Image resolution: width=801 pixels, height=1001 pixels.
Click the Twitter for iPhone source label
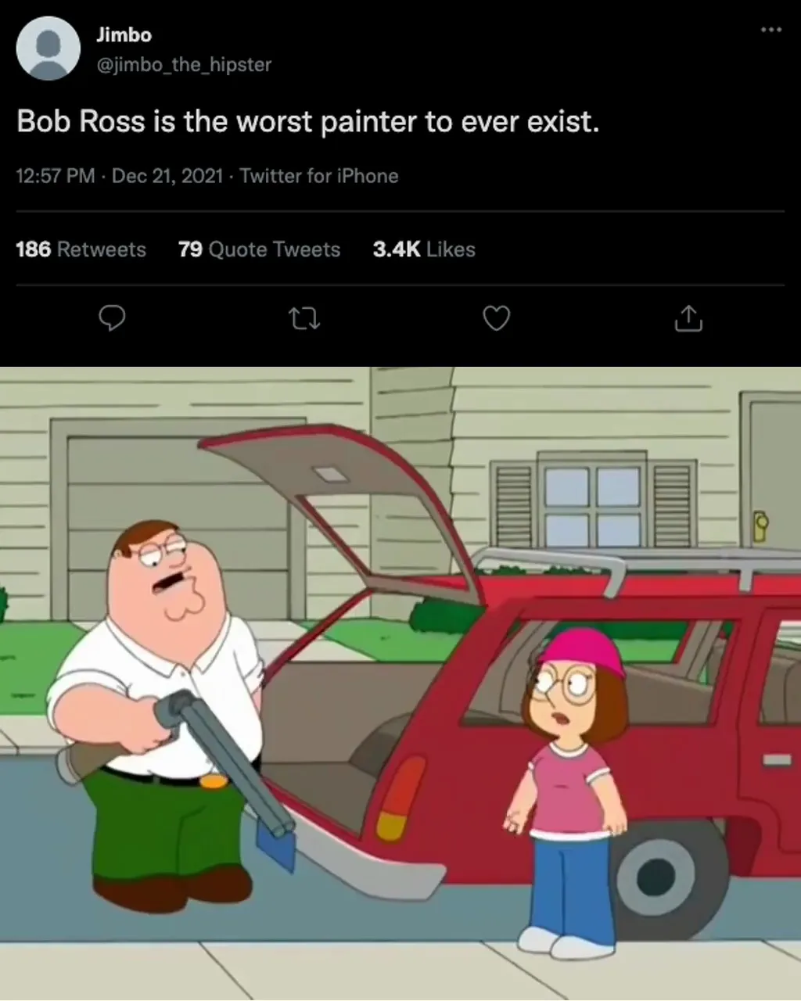point(319,176)
